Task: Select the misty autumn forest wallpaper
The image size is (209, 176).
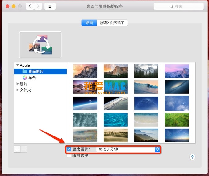Action: 85,136
